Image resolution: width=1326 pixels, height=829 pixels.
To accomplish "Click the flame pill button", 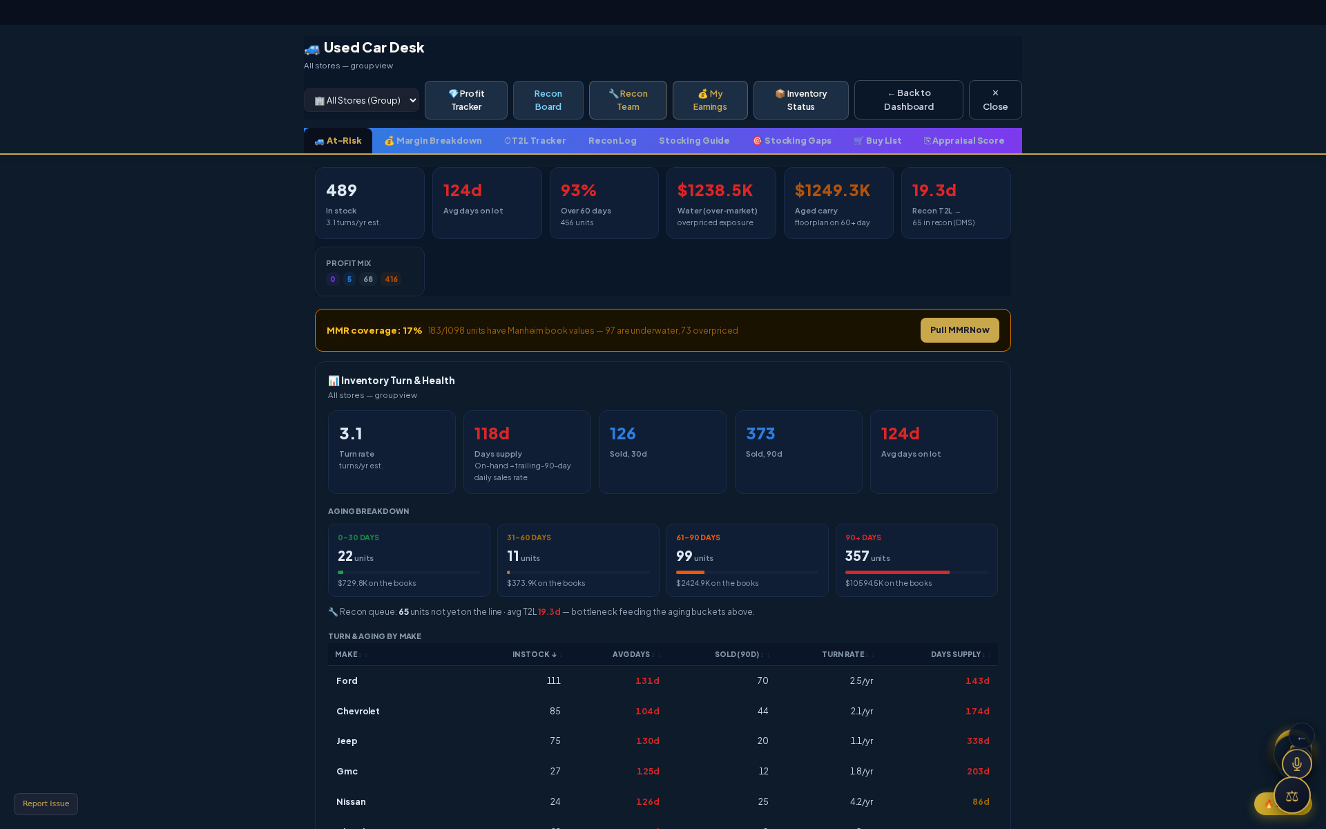I will click(x=1265, y=803).
